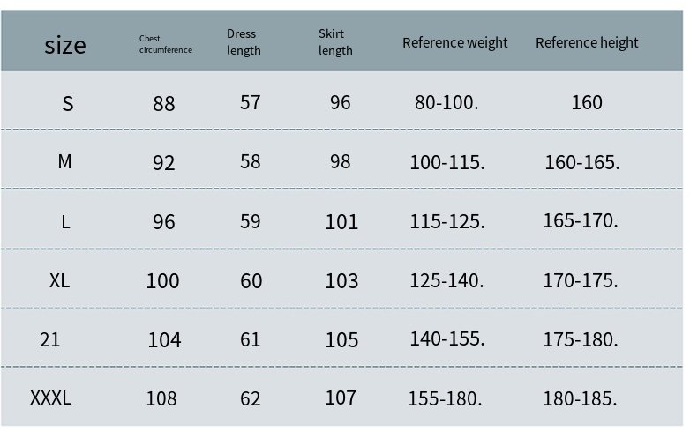Click the "21" size row label
Image resolution: width=690 pixels, height=431 pixels.
[x=50, y=338]
